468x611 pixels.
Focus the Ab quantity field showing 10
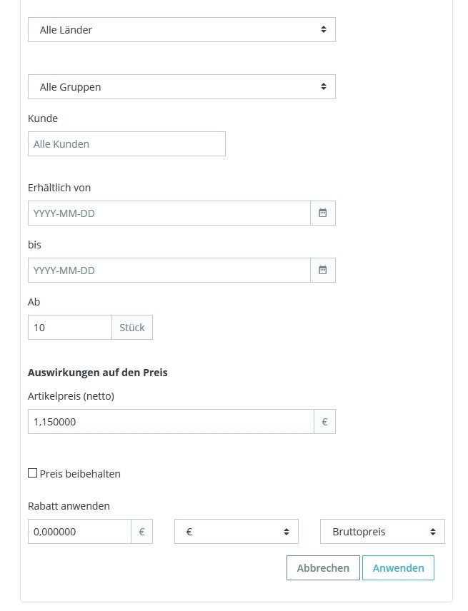pos(69,328)
